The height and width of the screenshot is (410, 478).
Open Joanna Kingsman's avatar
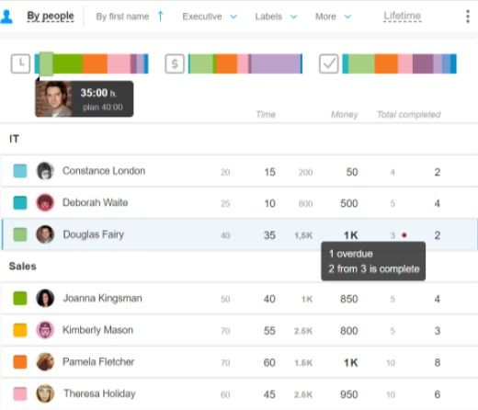click(x=45, y=298)
